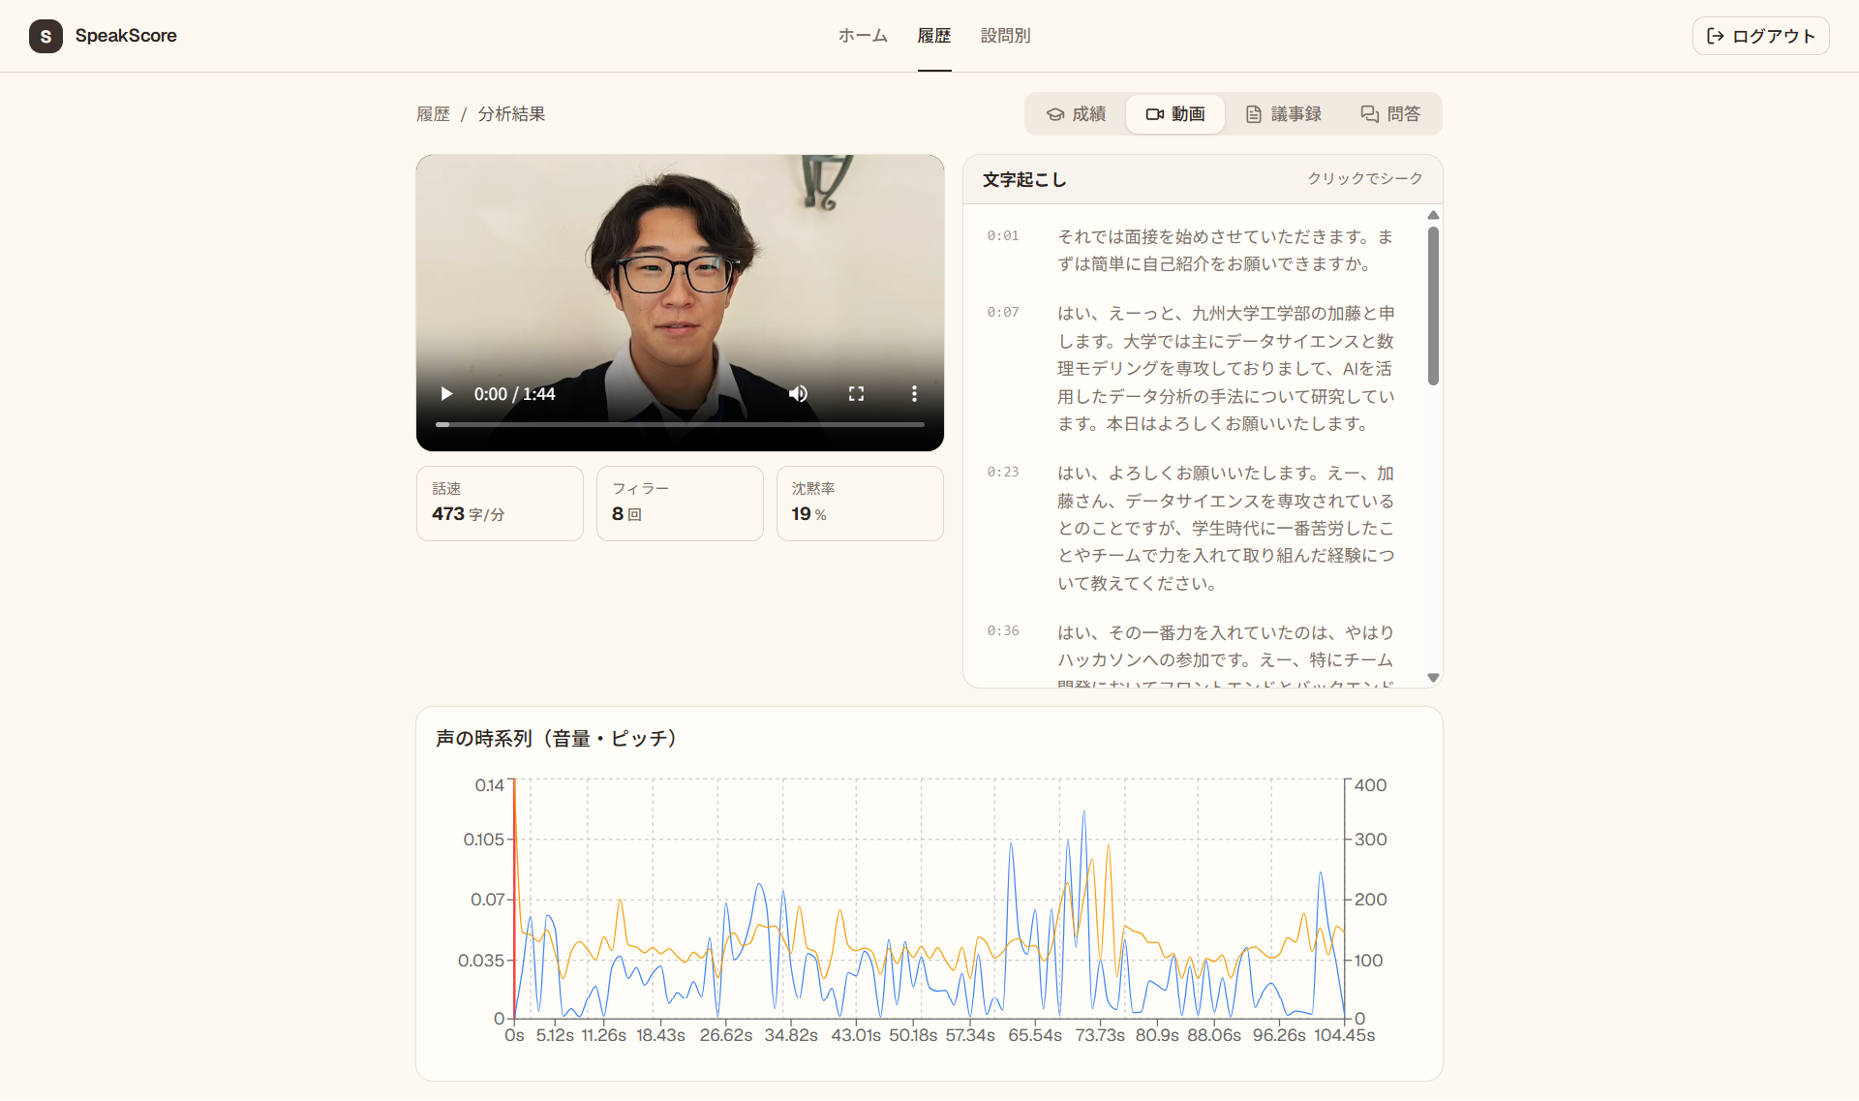Switch to the 動画 tab

1175,114
